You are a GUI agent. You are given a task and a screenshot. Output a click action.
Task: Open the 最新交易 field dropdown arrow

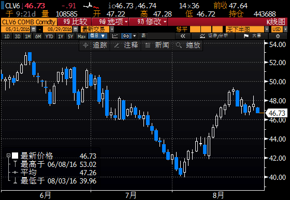pyautogui.click(x=112, y=29)
